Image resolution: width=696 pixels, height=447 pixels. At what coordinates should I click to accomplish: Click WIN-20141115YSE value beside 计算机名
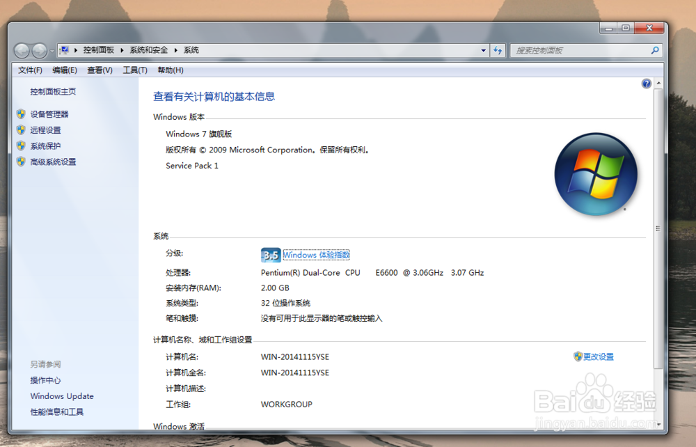click(x=294, y=357)
